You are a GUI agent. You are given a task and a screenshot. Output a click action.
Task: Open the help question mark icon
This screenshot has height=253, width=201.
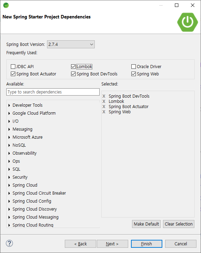point(9,243)
